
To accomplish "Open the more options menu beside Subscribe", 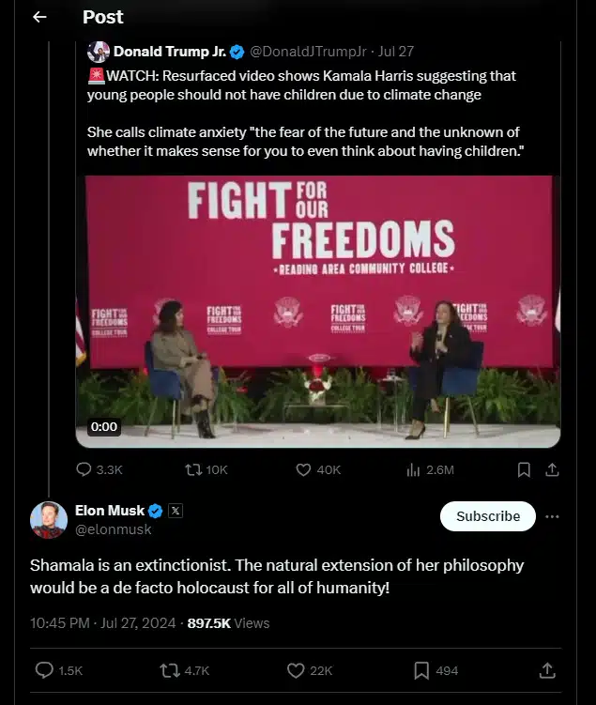I will 552,516.
